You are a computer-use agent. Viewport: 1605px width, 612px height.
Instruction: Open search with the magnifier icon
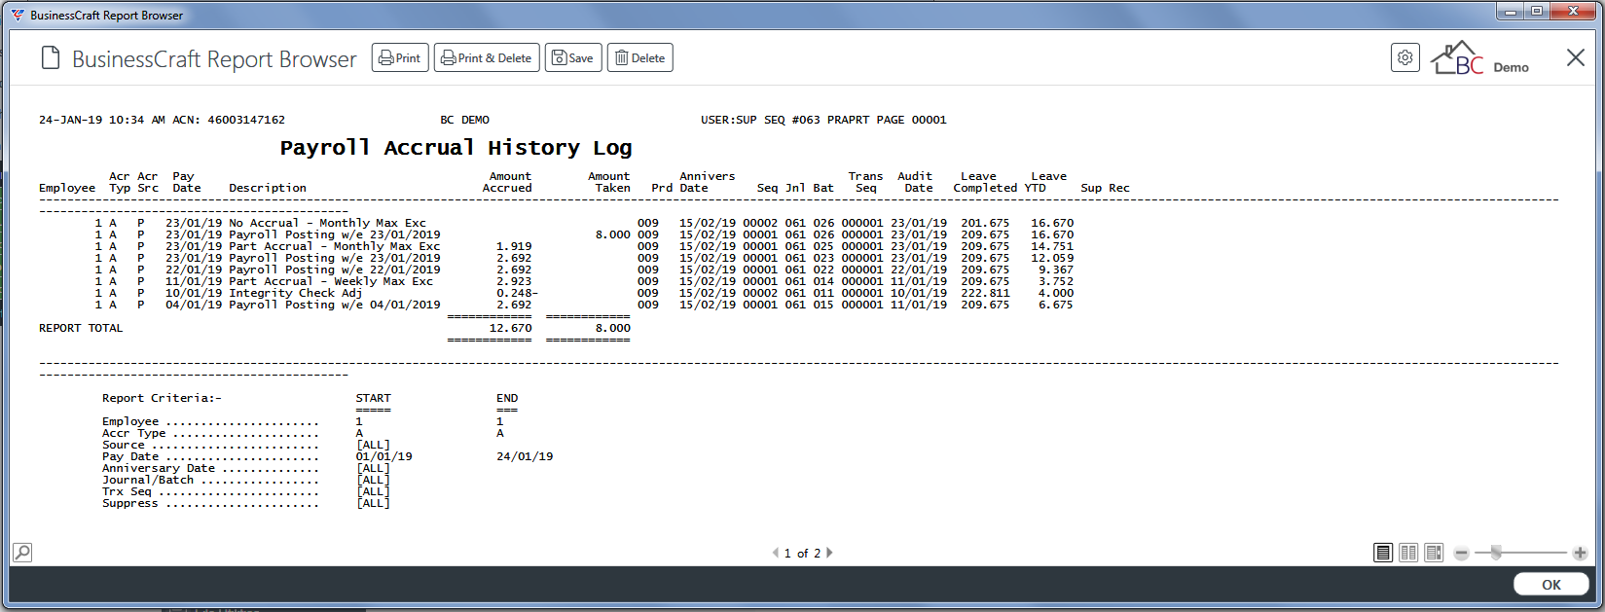22,553
